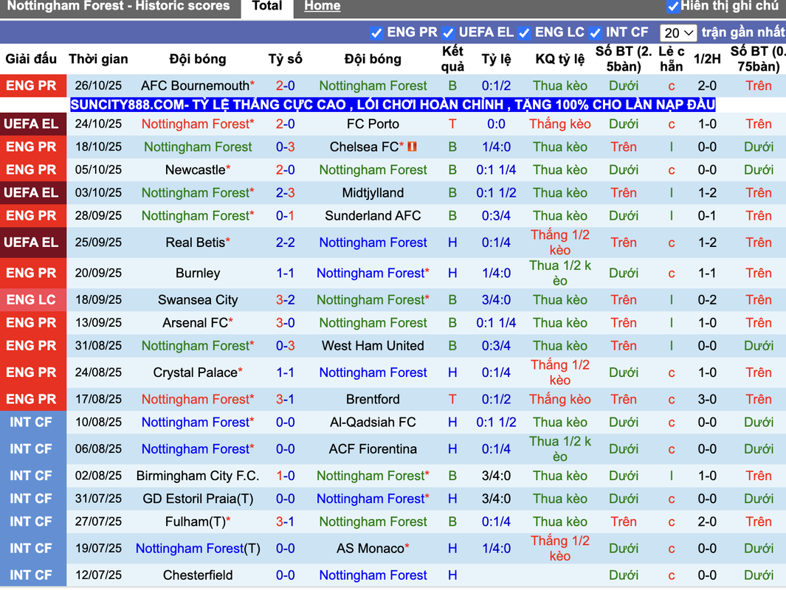Select the date 12/07/25
Image resolution: width=786 pixels, height=590 pixels.
coord(98,575)
